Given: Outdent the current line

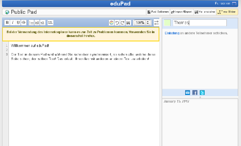Looking at the screenshot, I should click(42, 23).
